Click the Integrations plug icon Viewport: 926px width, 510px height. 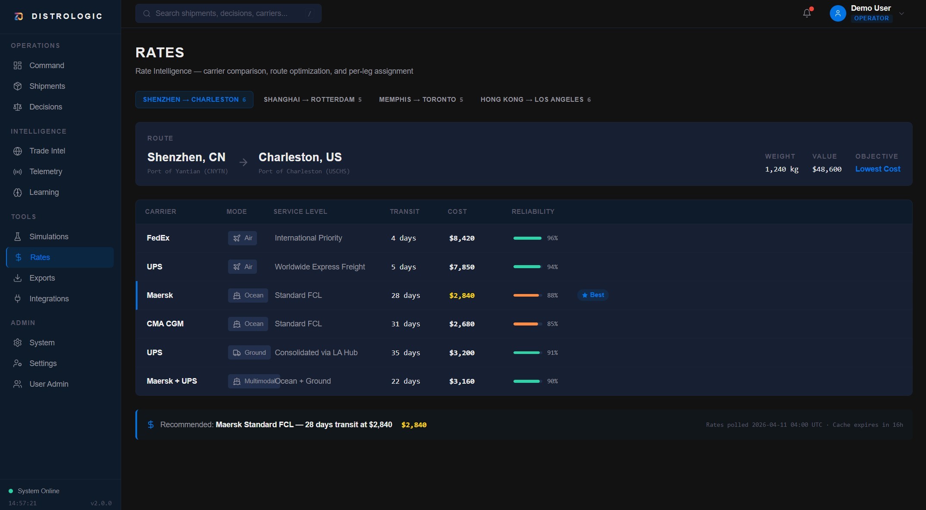tap(18, 299)
